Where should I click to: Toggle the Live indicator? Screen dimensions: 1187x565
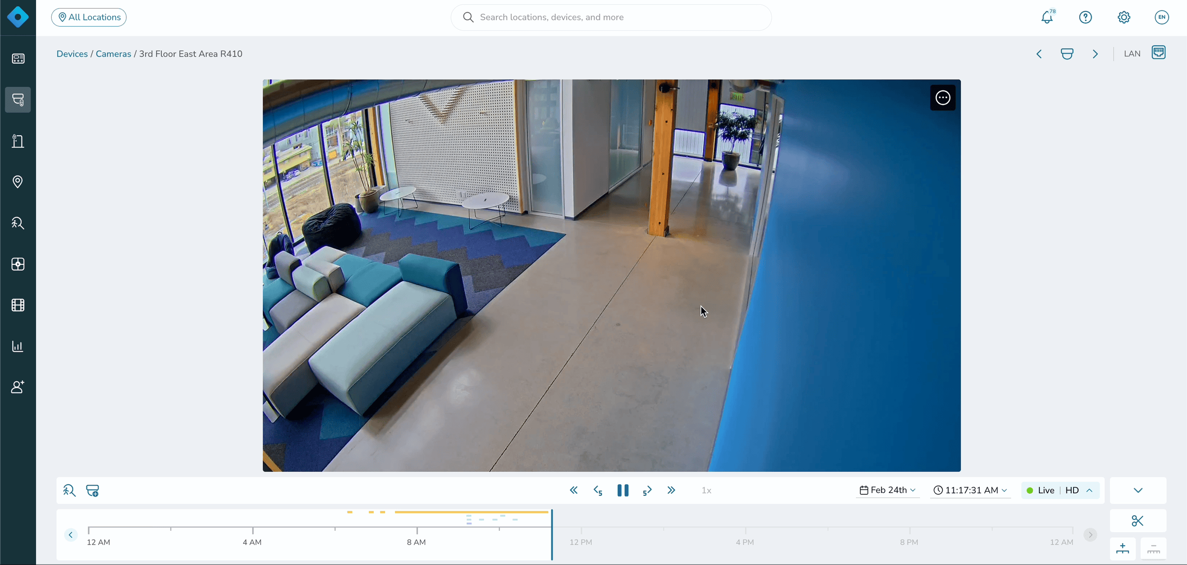(x=1041, y=490)
